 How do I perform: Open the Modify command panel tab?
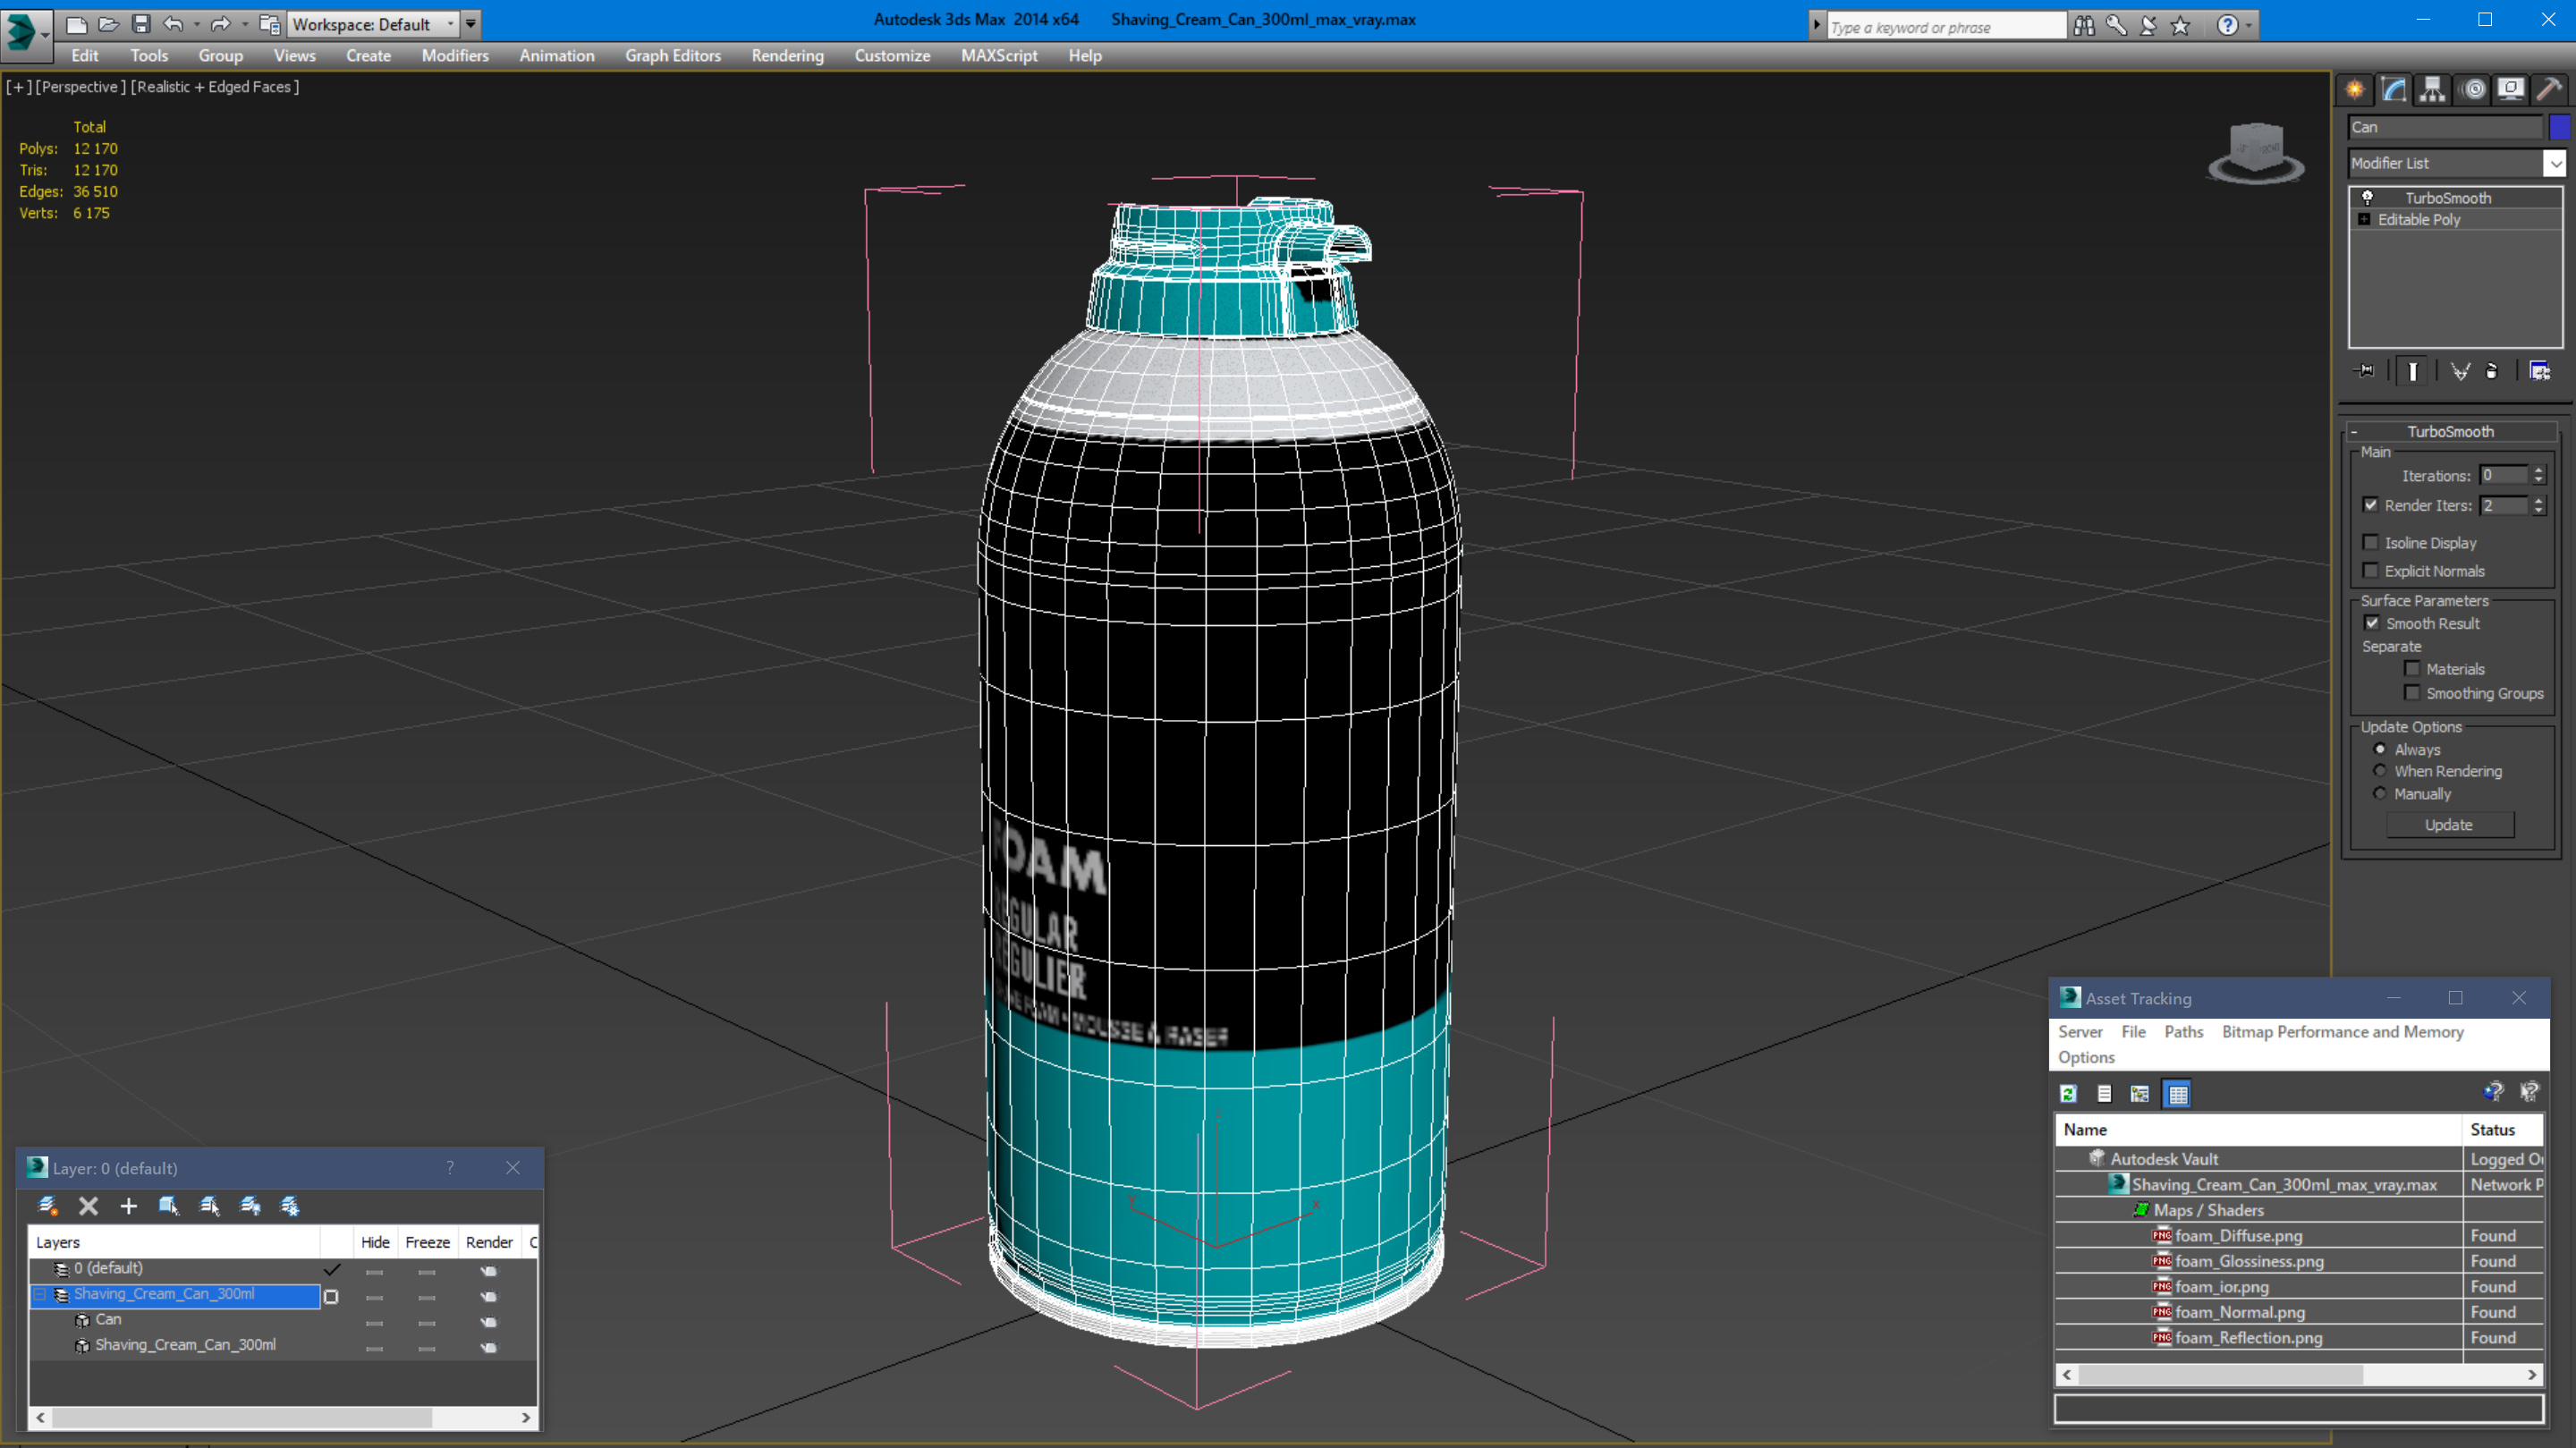(2394, 90)
